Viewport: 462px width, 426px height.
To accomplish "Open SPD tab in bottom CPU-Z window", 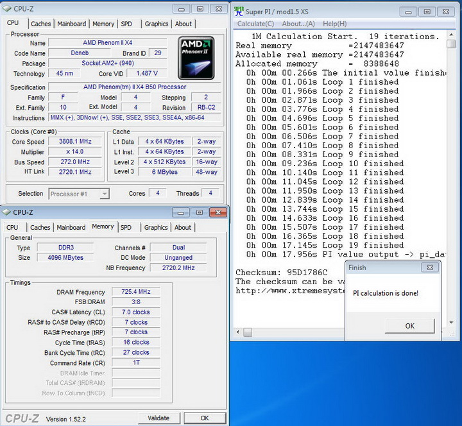I will tap(126, 228).
